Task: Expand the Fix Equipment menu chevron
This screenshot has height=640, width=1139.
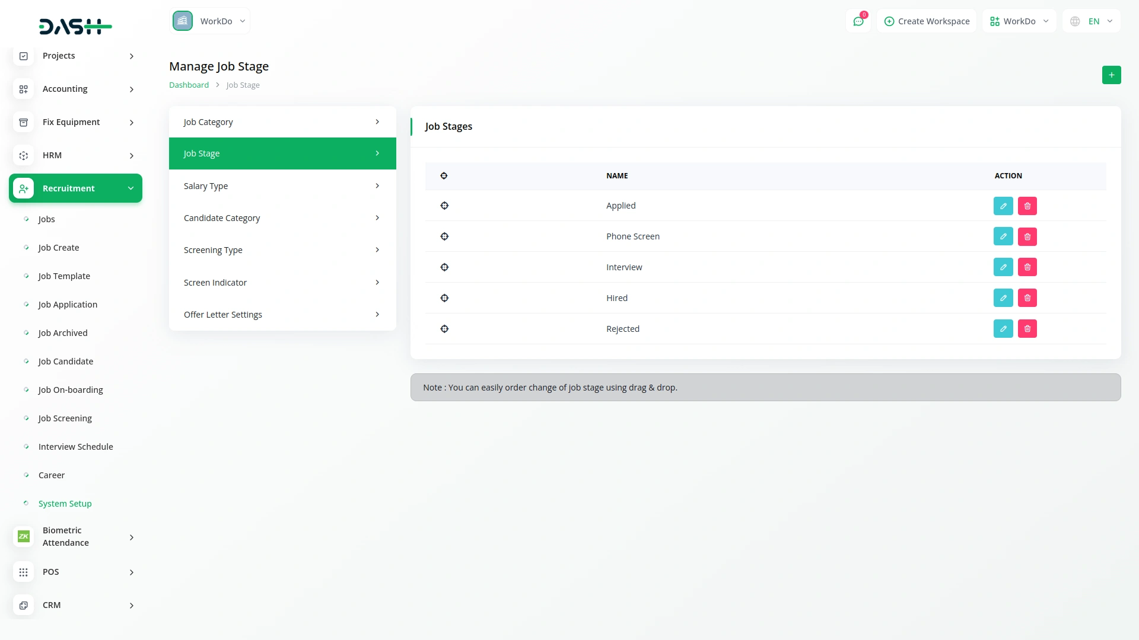Action: click(132, 123)
